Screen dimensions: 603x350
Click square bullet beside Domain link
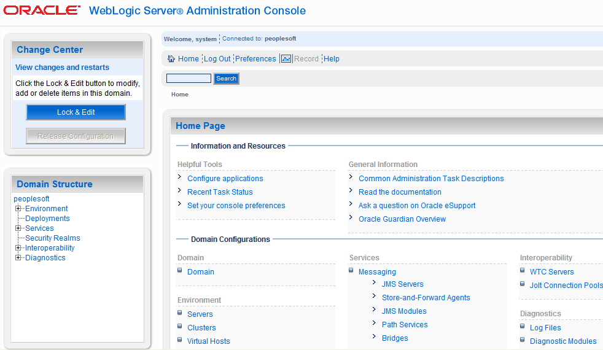click(179, 270)
